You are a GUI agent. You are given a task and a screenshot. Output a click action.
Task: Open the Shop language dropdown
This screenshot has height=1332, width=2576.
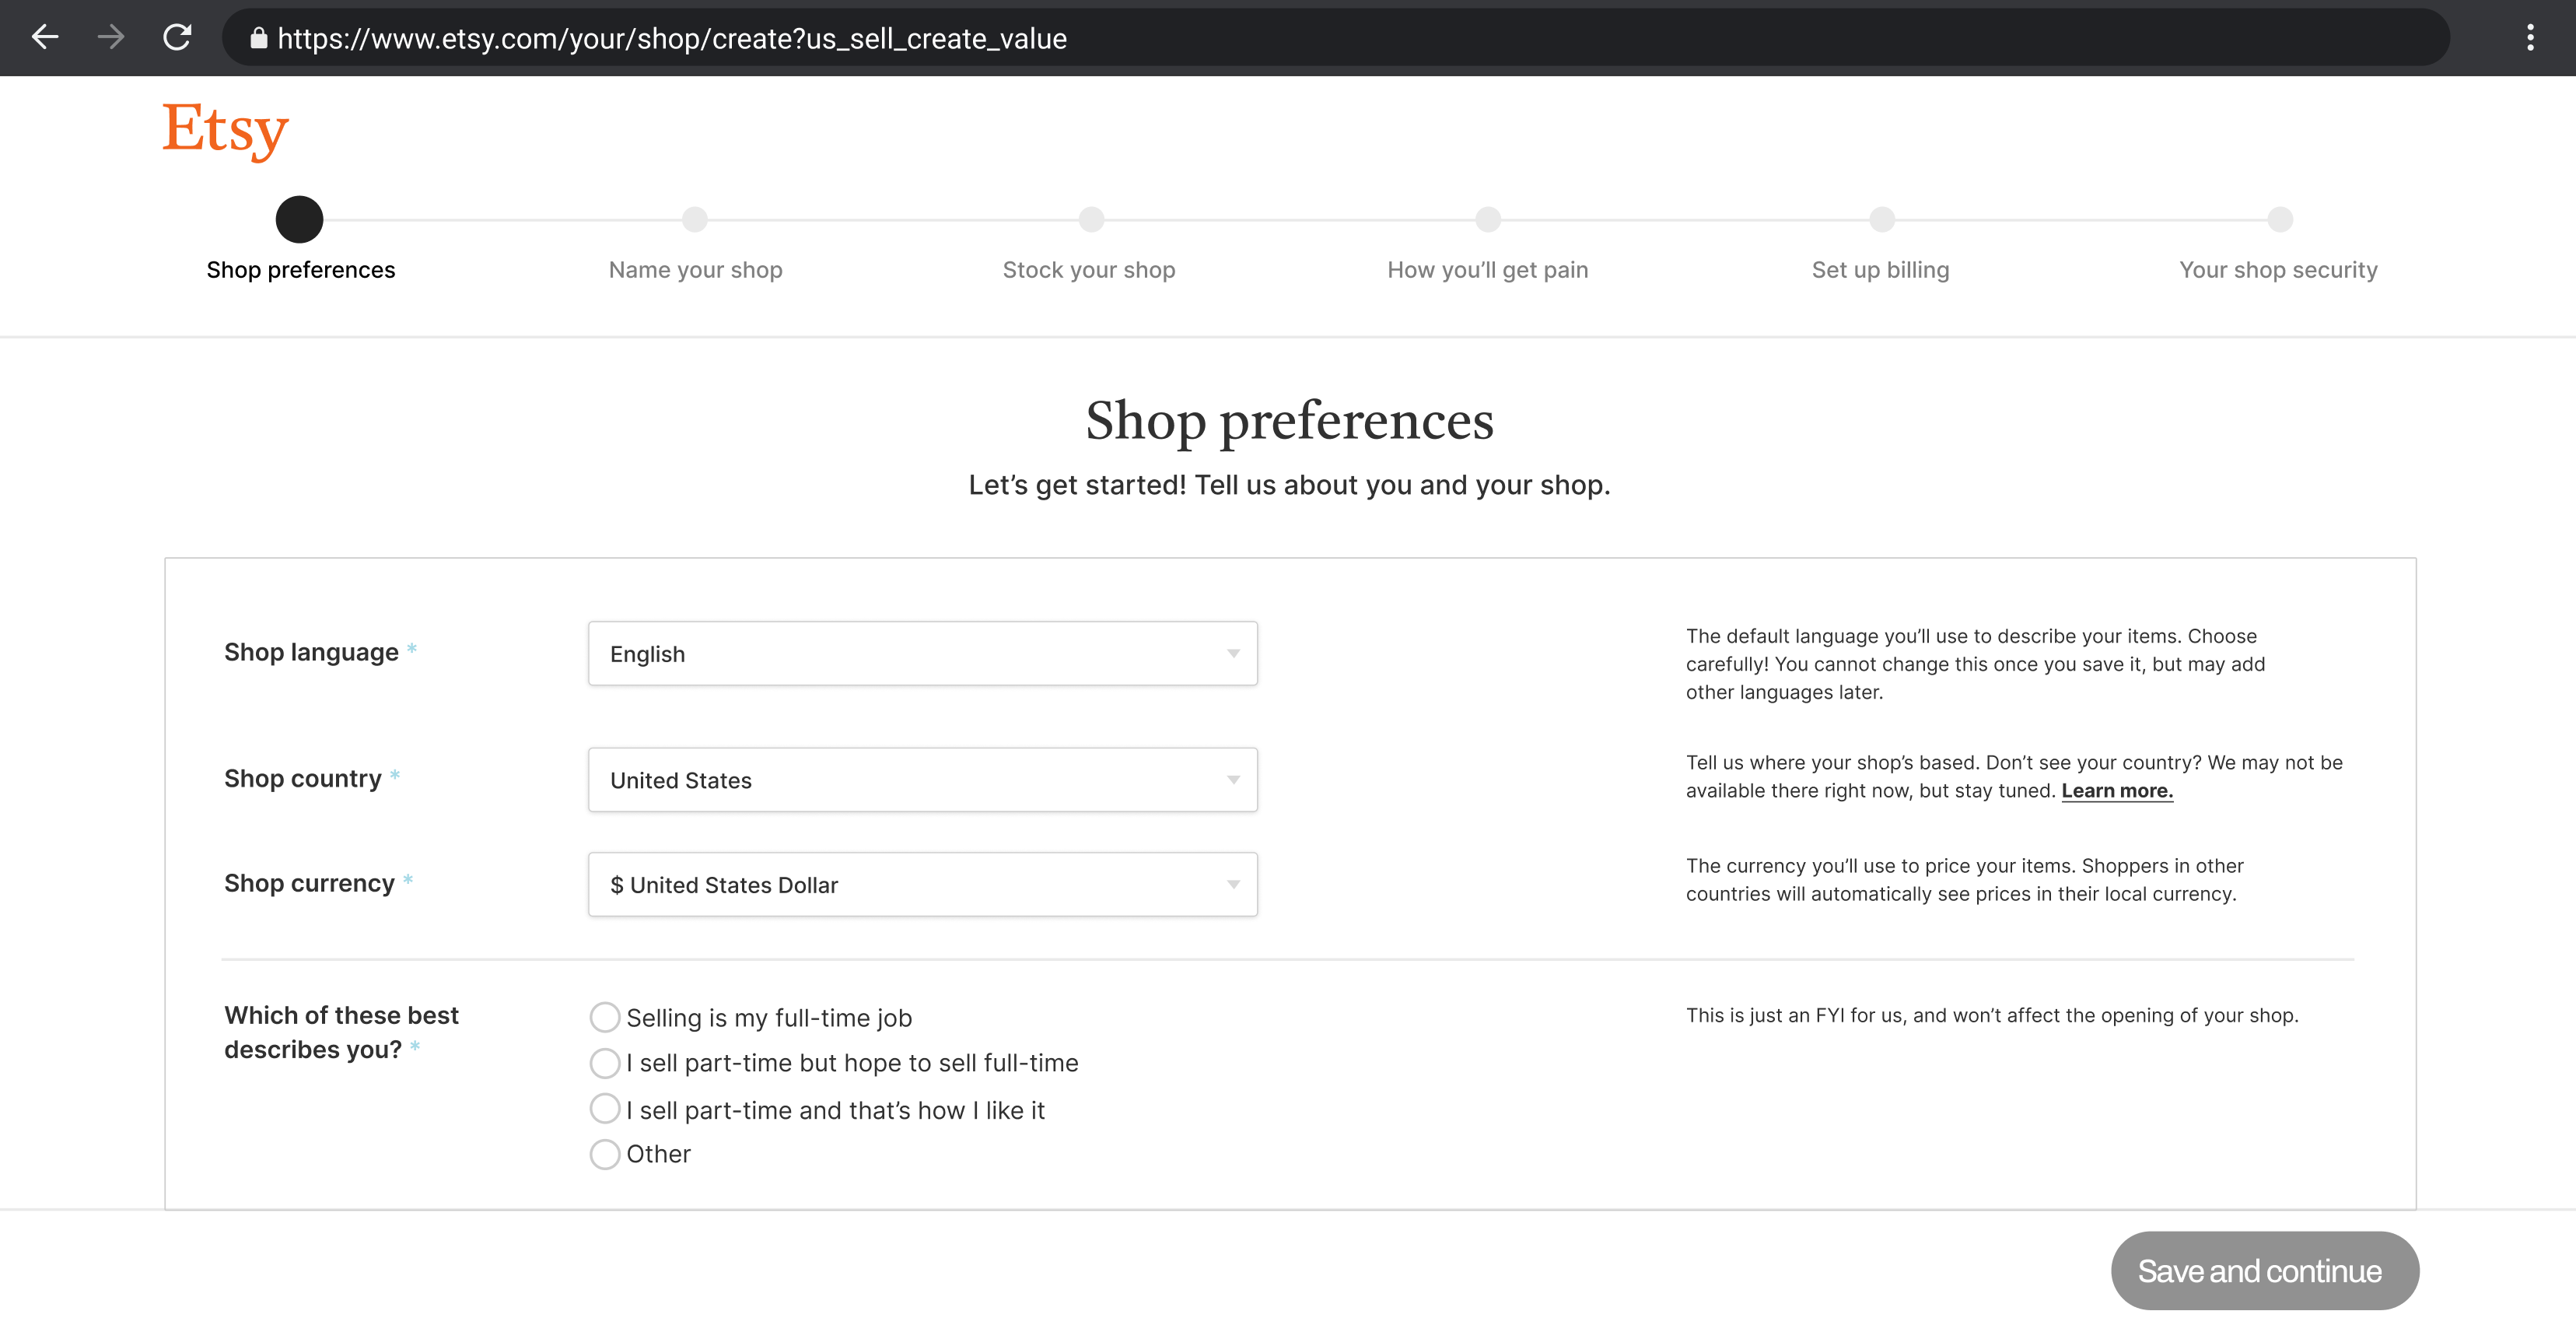point(922,654)
